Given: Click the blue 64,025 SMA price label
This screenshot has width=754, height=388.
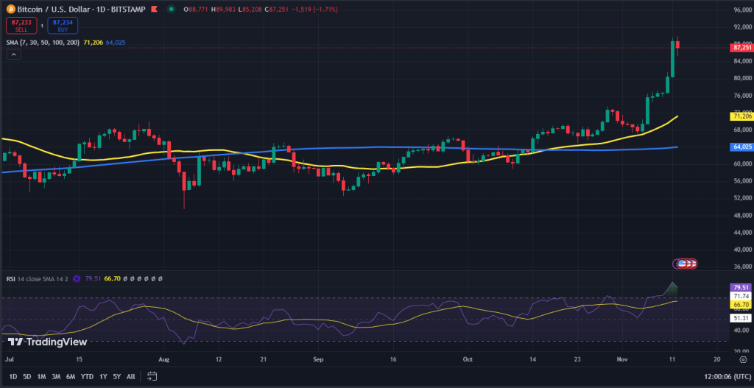Looking at the screenshot, I should coord(741,147).
